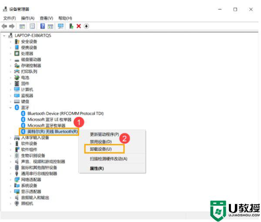Click the 固件 firmware icon
The image size is (261, 222).
[x=17, y=83]
